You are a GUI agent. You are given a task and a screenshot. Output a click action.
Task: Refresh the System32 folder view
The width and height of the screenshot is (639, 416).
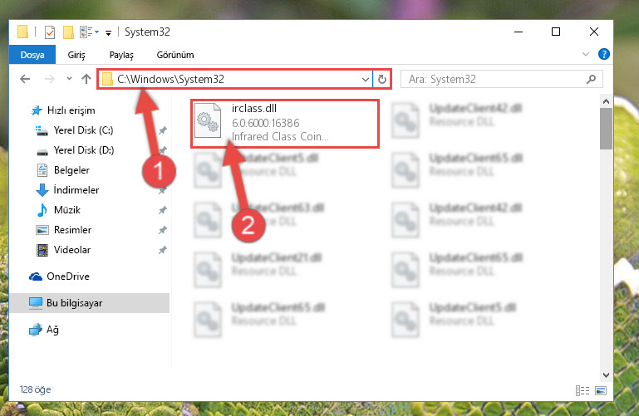[382, 79]
